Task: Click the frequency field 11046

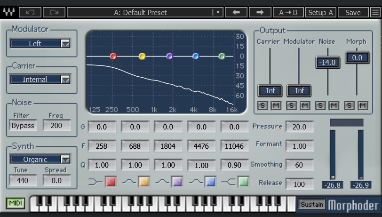Action: point(234,146)
